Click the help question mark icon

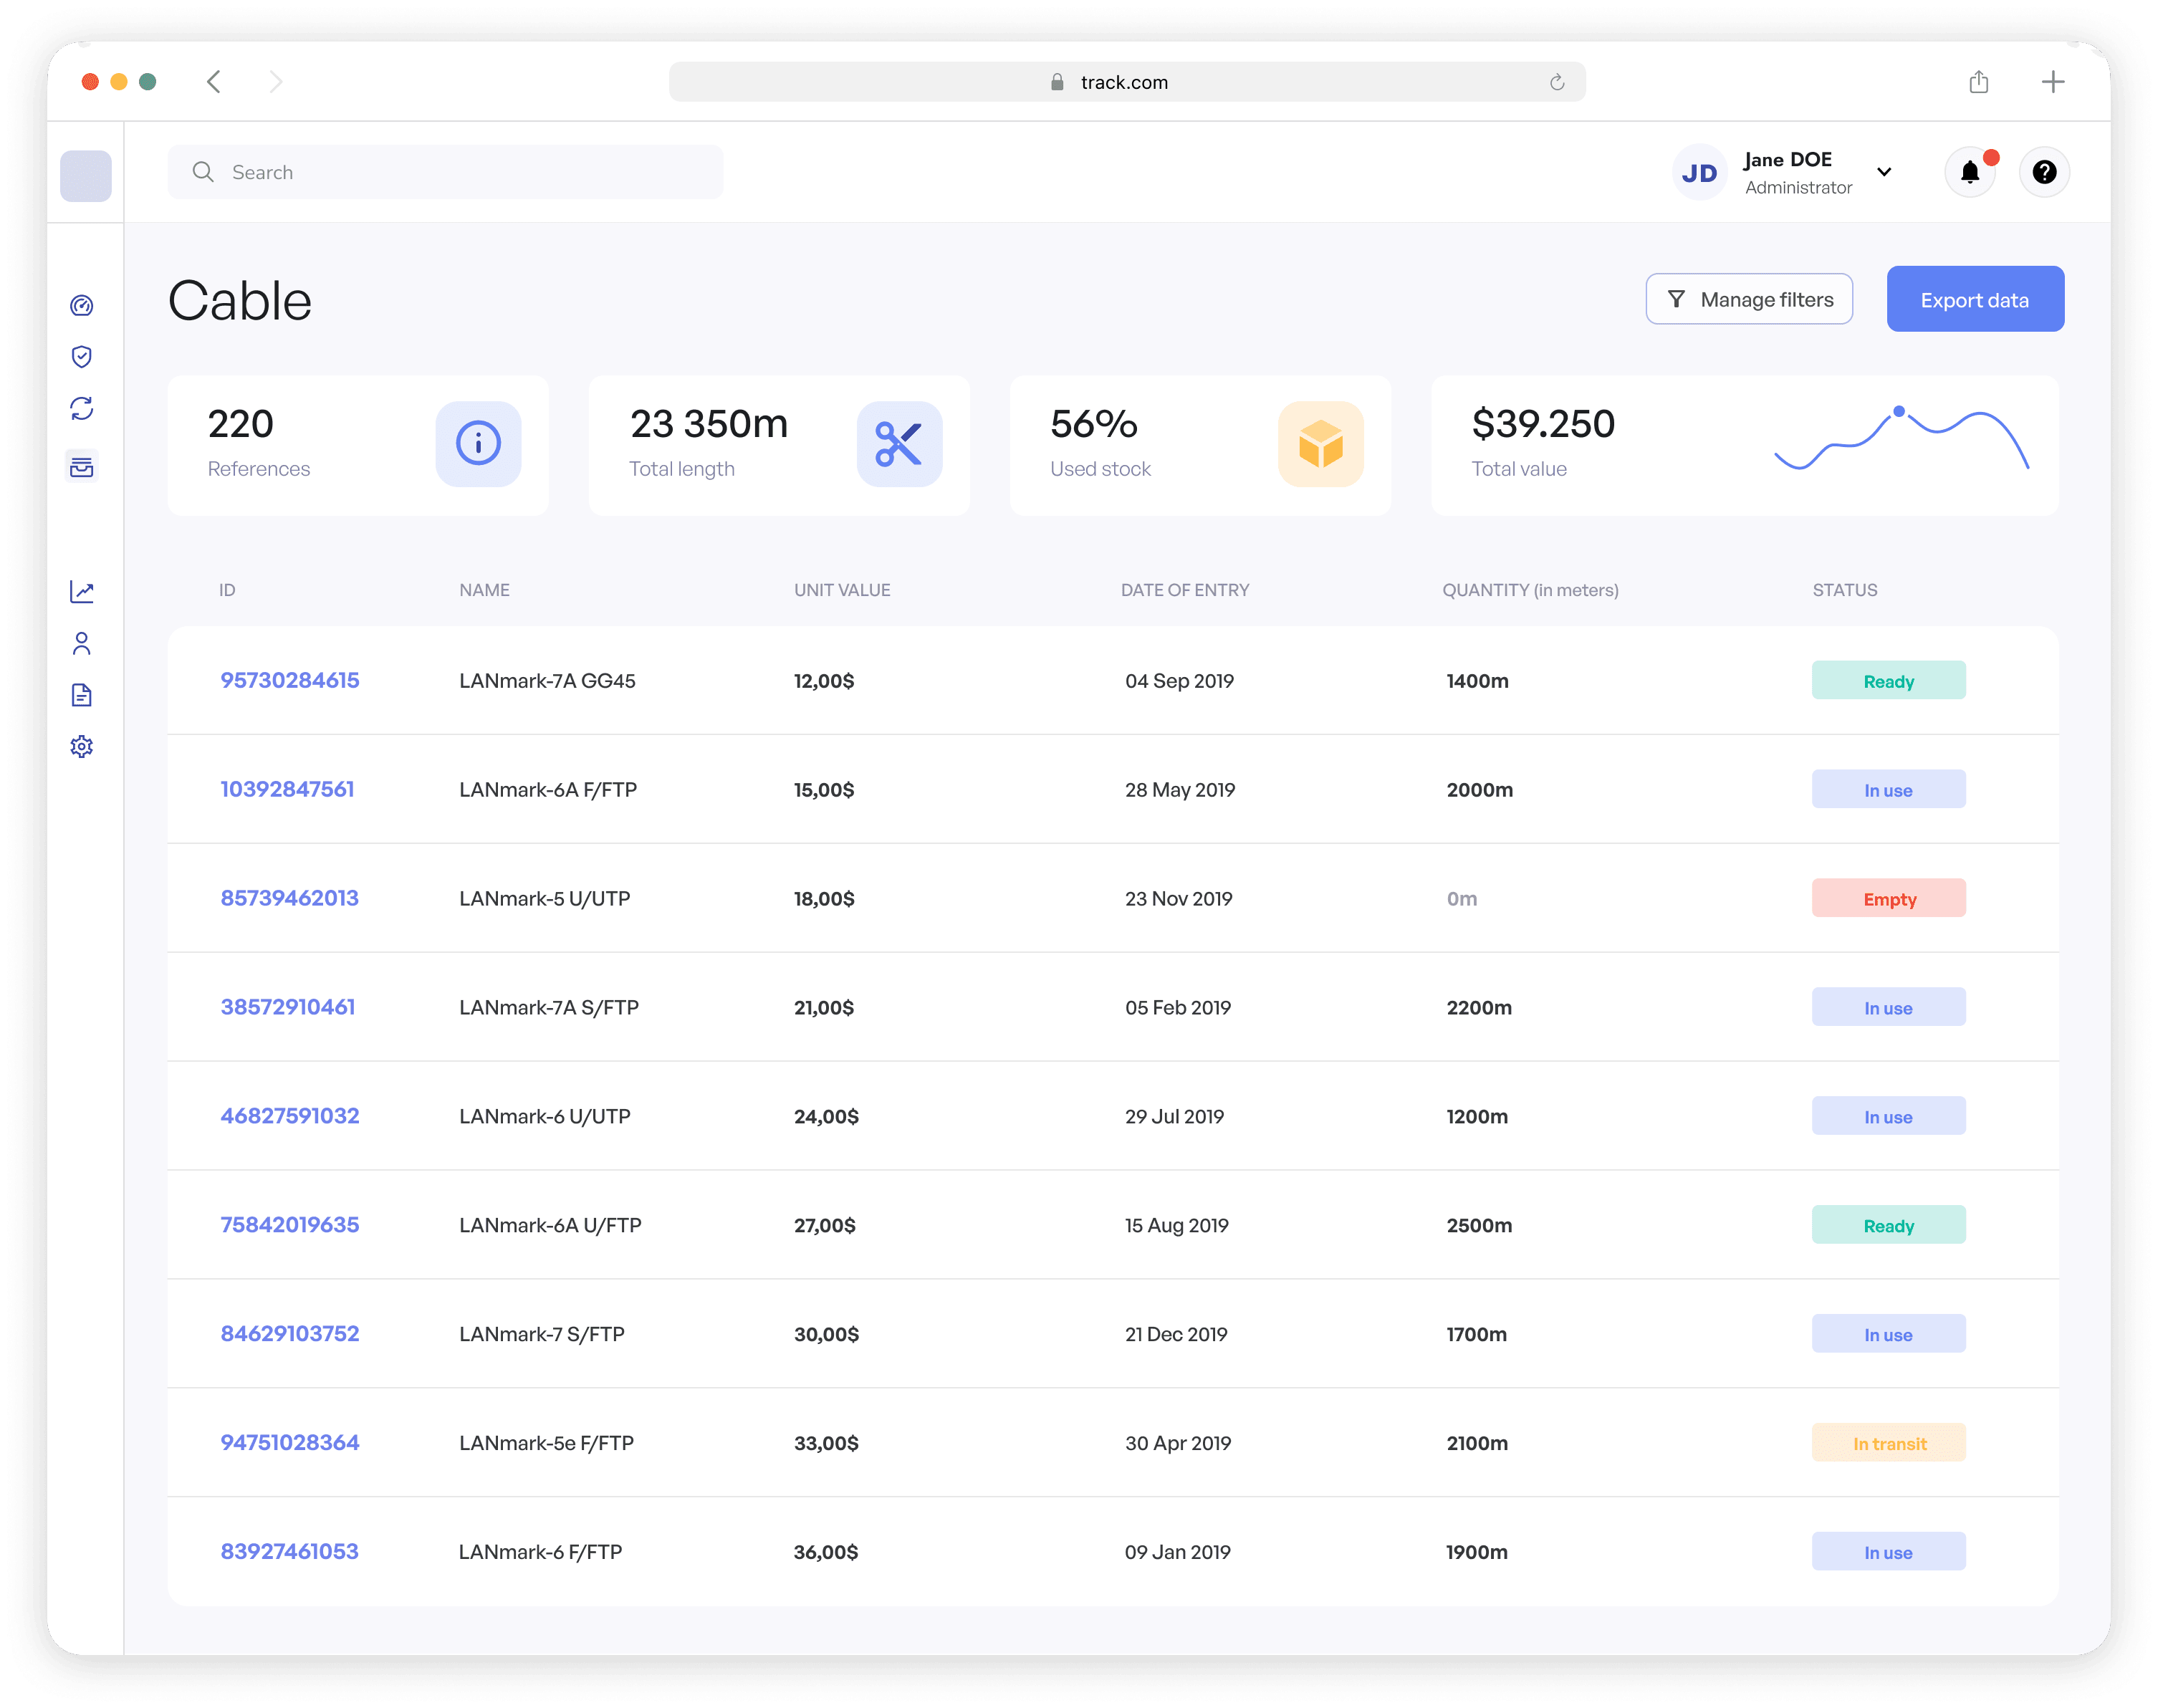click(2044, 172)
